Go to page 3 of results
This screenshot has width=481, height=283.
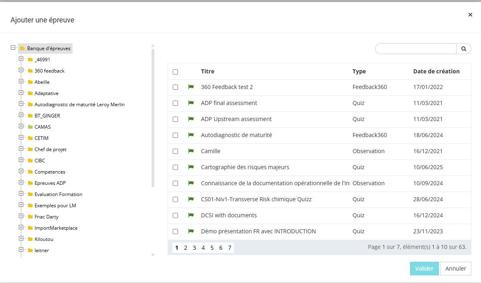(194, 248)
